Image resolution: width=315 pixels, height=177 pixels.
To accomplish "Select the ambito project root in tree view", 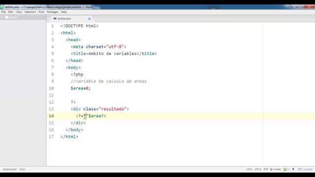I will coord(23,17).
